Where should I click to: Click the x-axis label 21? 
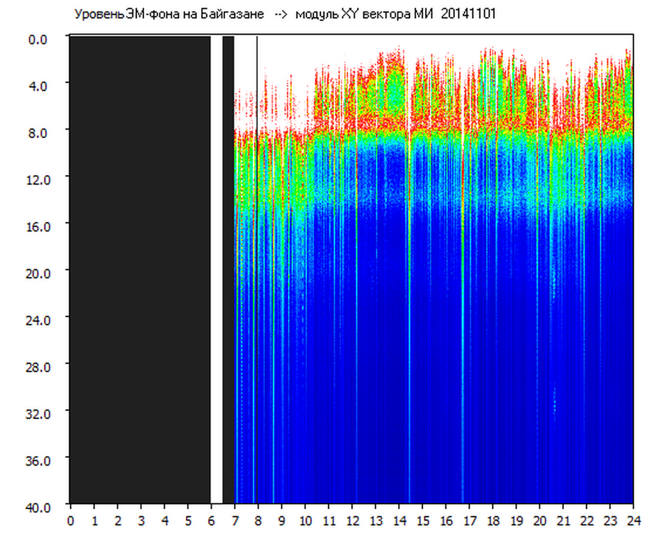coord(563,521)
